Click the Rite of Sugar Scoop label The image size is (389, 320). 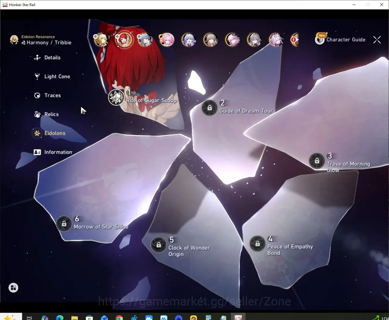151,100
